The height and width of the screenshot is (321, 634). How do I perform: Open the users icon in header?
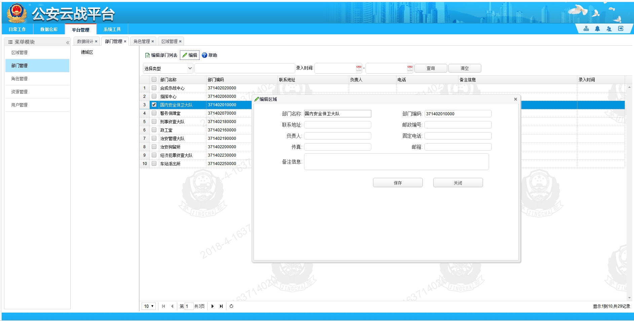tap(609, 29)
